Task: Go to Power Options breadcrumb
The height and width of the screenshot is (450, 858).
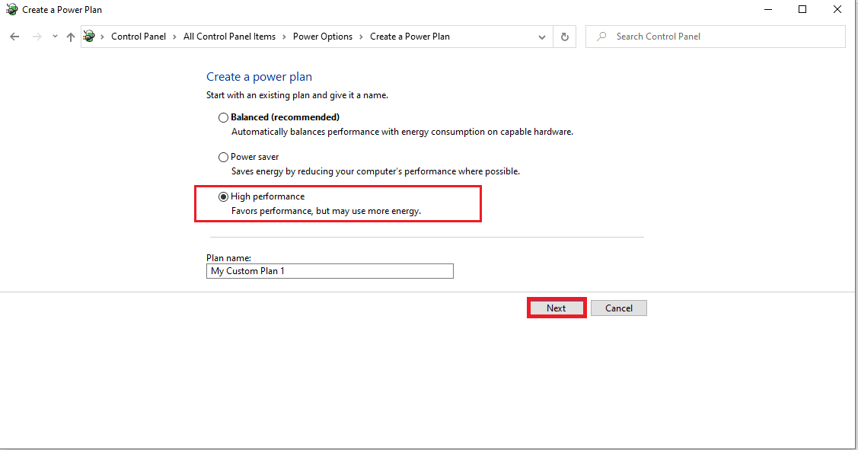Action: [x=323, y=37]
